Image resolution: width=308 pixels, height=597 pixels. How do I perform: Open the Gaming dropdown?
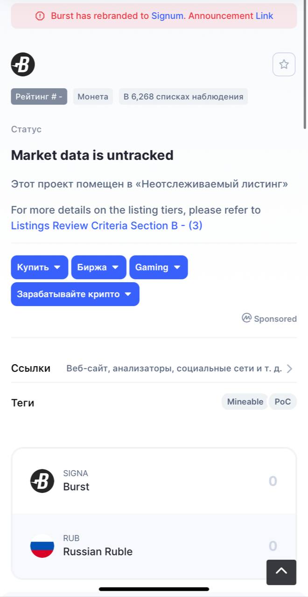coord(159,267)
